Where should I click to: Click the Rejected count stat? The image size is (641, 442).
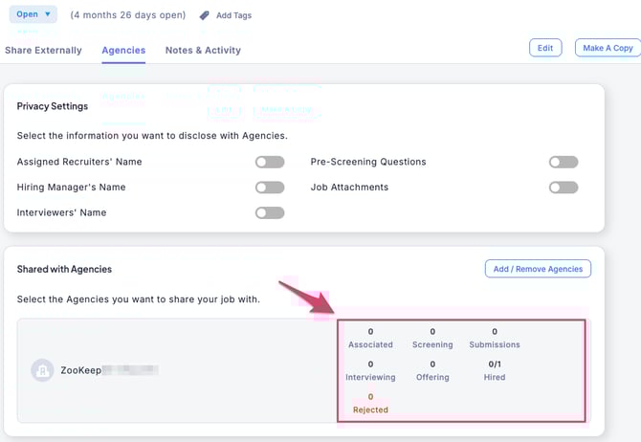370,403
